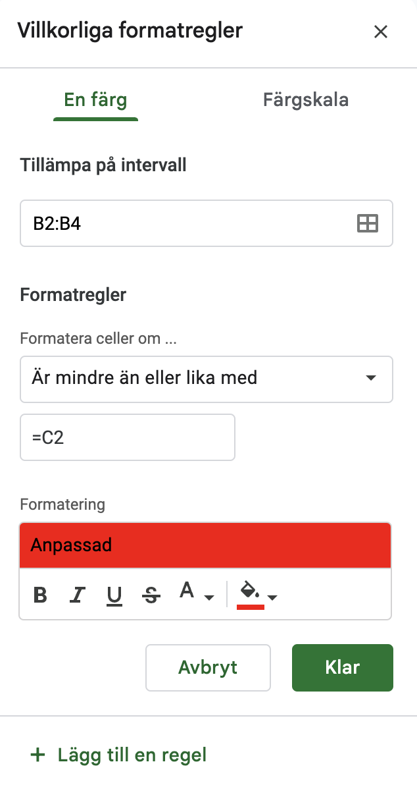Click the text color A icon
The image size is (417, 789).
[187, 591]
